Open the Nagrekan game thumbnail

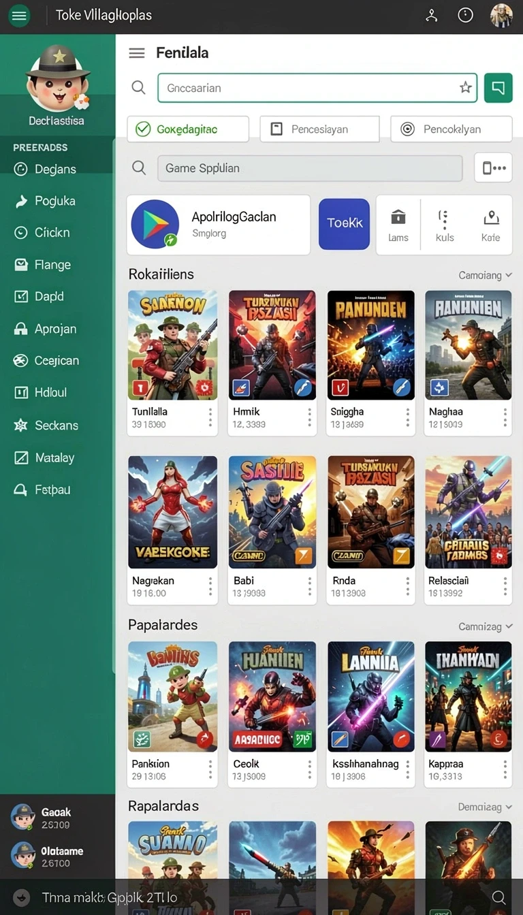pyautogui.click(x=173, y=513)
